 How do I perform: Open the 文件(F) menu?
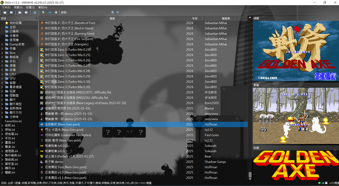pos(6,7)
